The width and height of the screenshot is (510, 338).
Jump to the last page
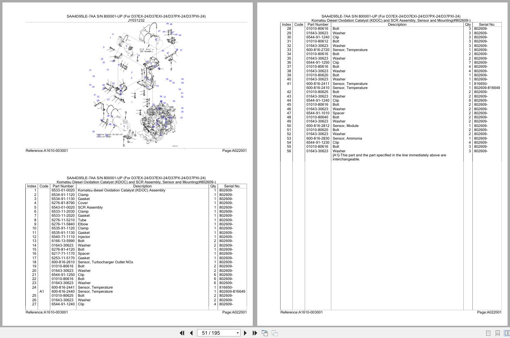pyautogui.click(x=255, y=333)
